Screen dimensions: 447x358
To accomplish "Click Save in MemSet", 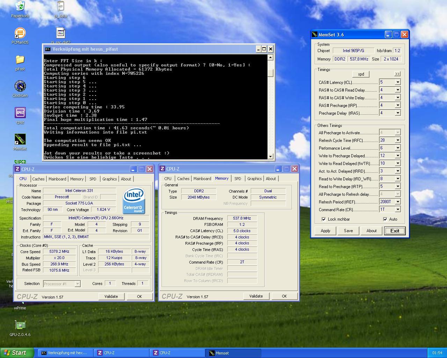I will [x=348, y=231].
